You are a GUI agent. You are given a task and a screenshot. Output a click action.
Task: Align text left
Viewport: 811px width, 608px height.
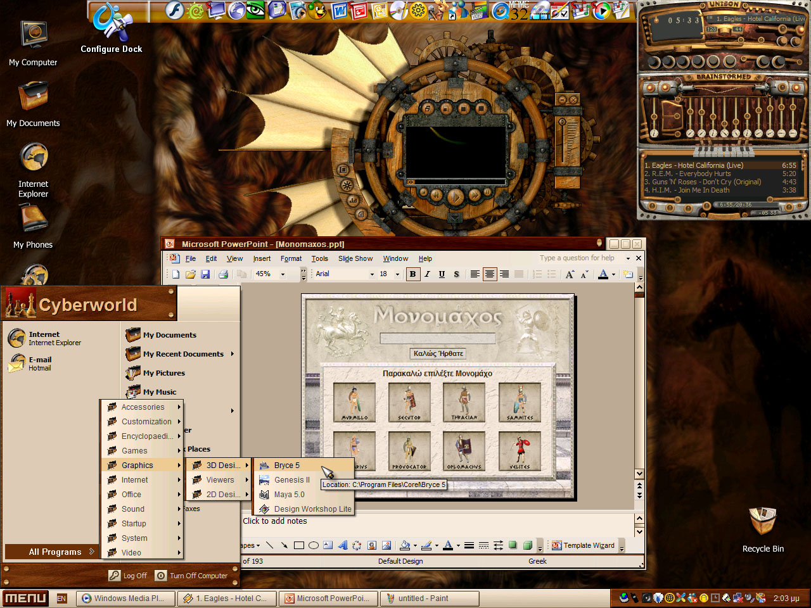[475, 274]
